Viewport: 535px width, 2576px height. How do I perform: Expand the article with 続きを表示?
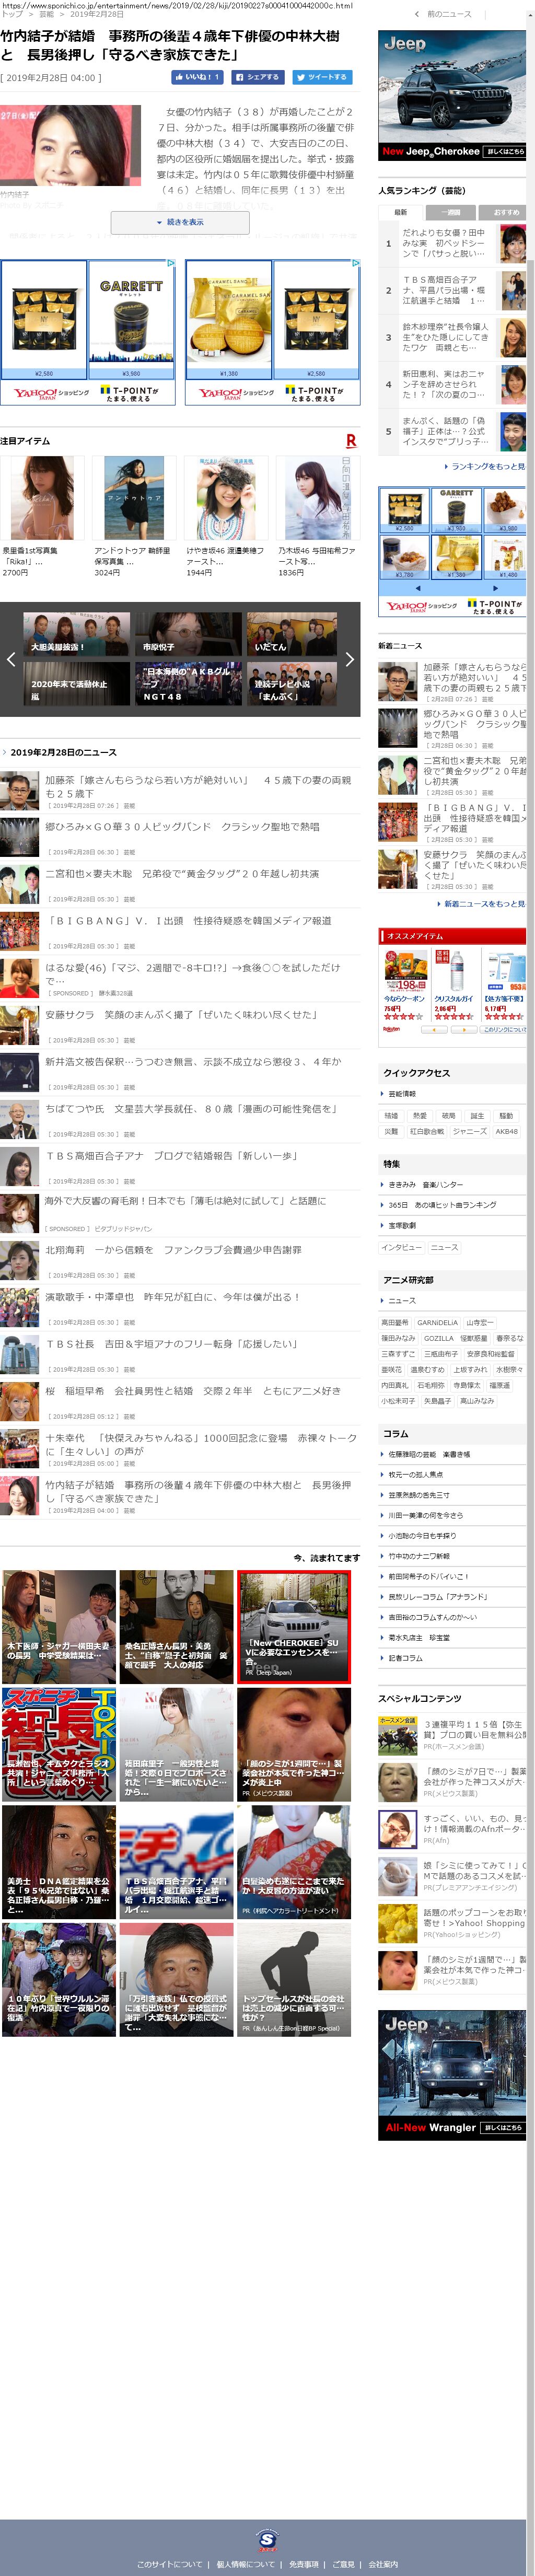180,222
